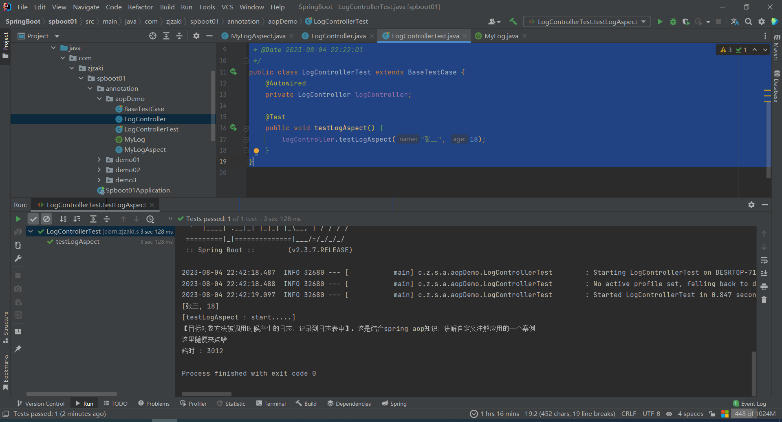The width and height of the screenshot is (782, 422).
Task: Open the Problems tool window
Action: (x=154, y=404)
